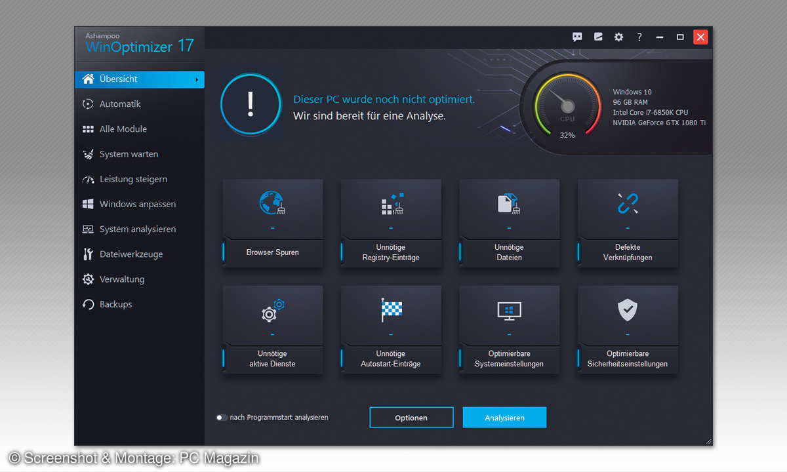Open help question mark icon
This screenshot has width=787, height=472.
pos(639,37)
